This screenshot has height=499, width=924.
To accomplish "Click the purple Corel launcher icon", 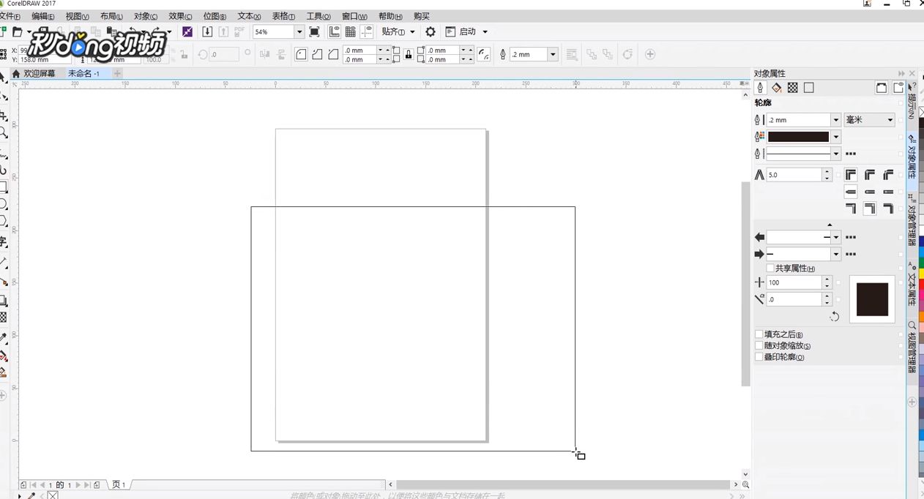I will click(x=187, y=31).
